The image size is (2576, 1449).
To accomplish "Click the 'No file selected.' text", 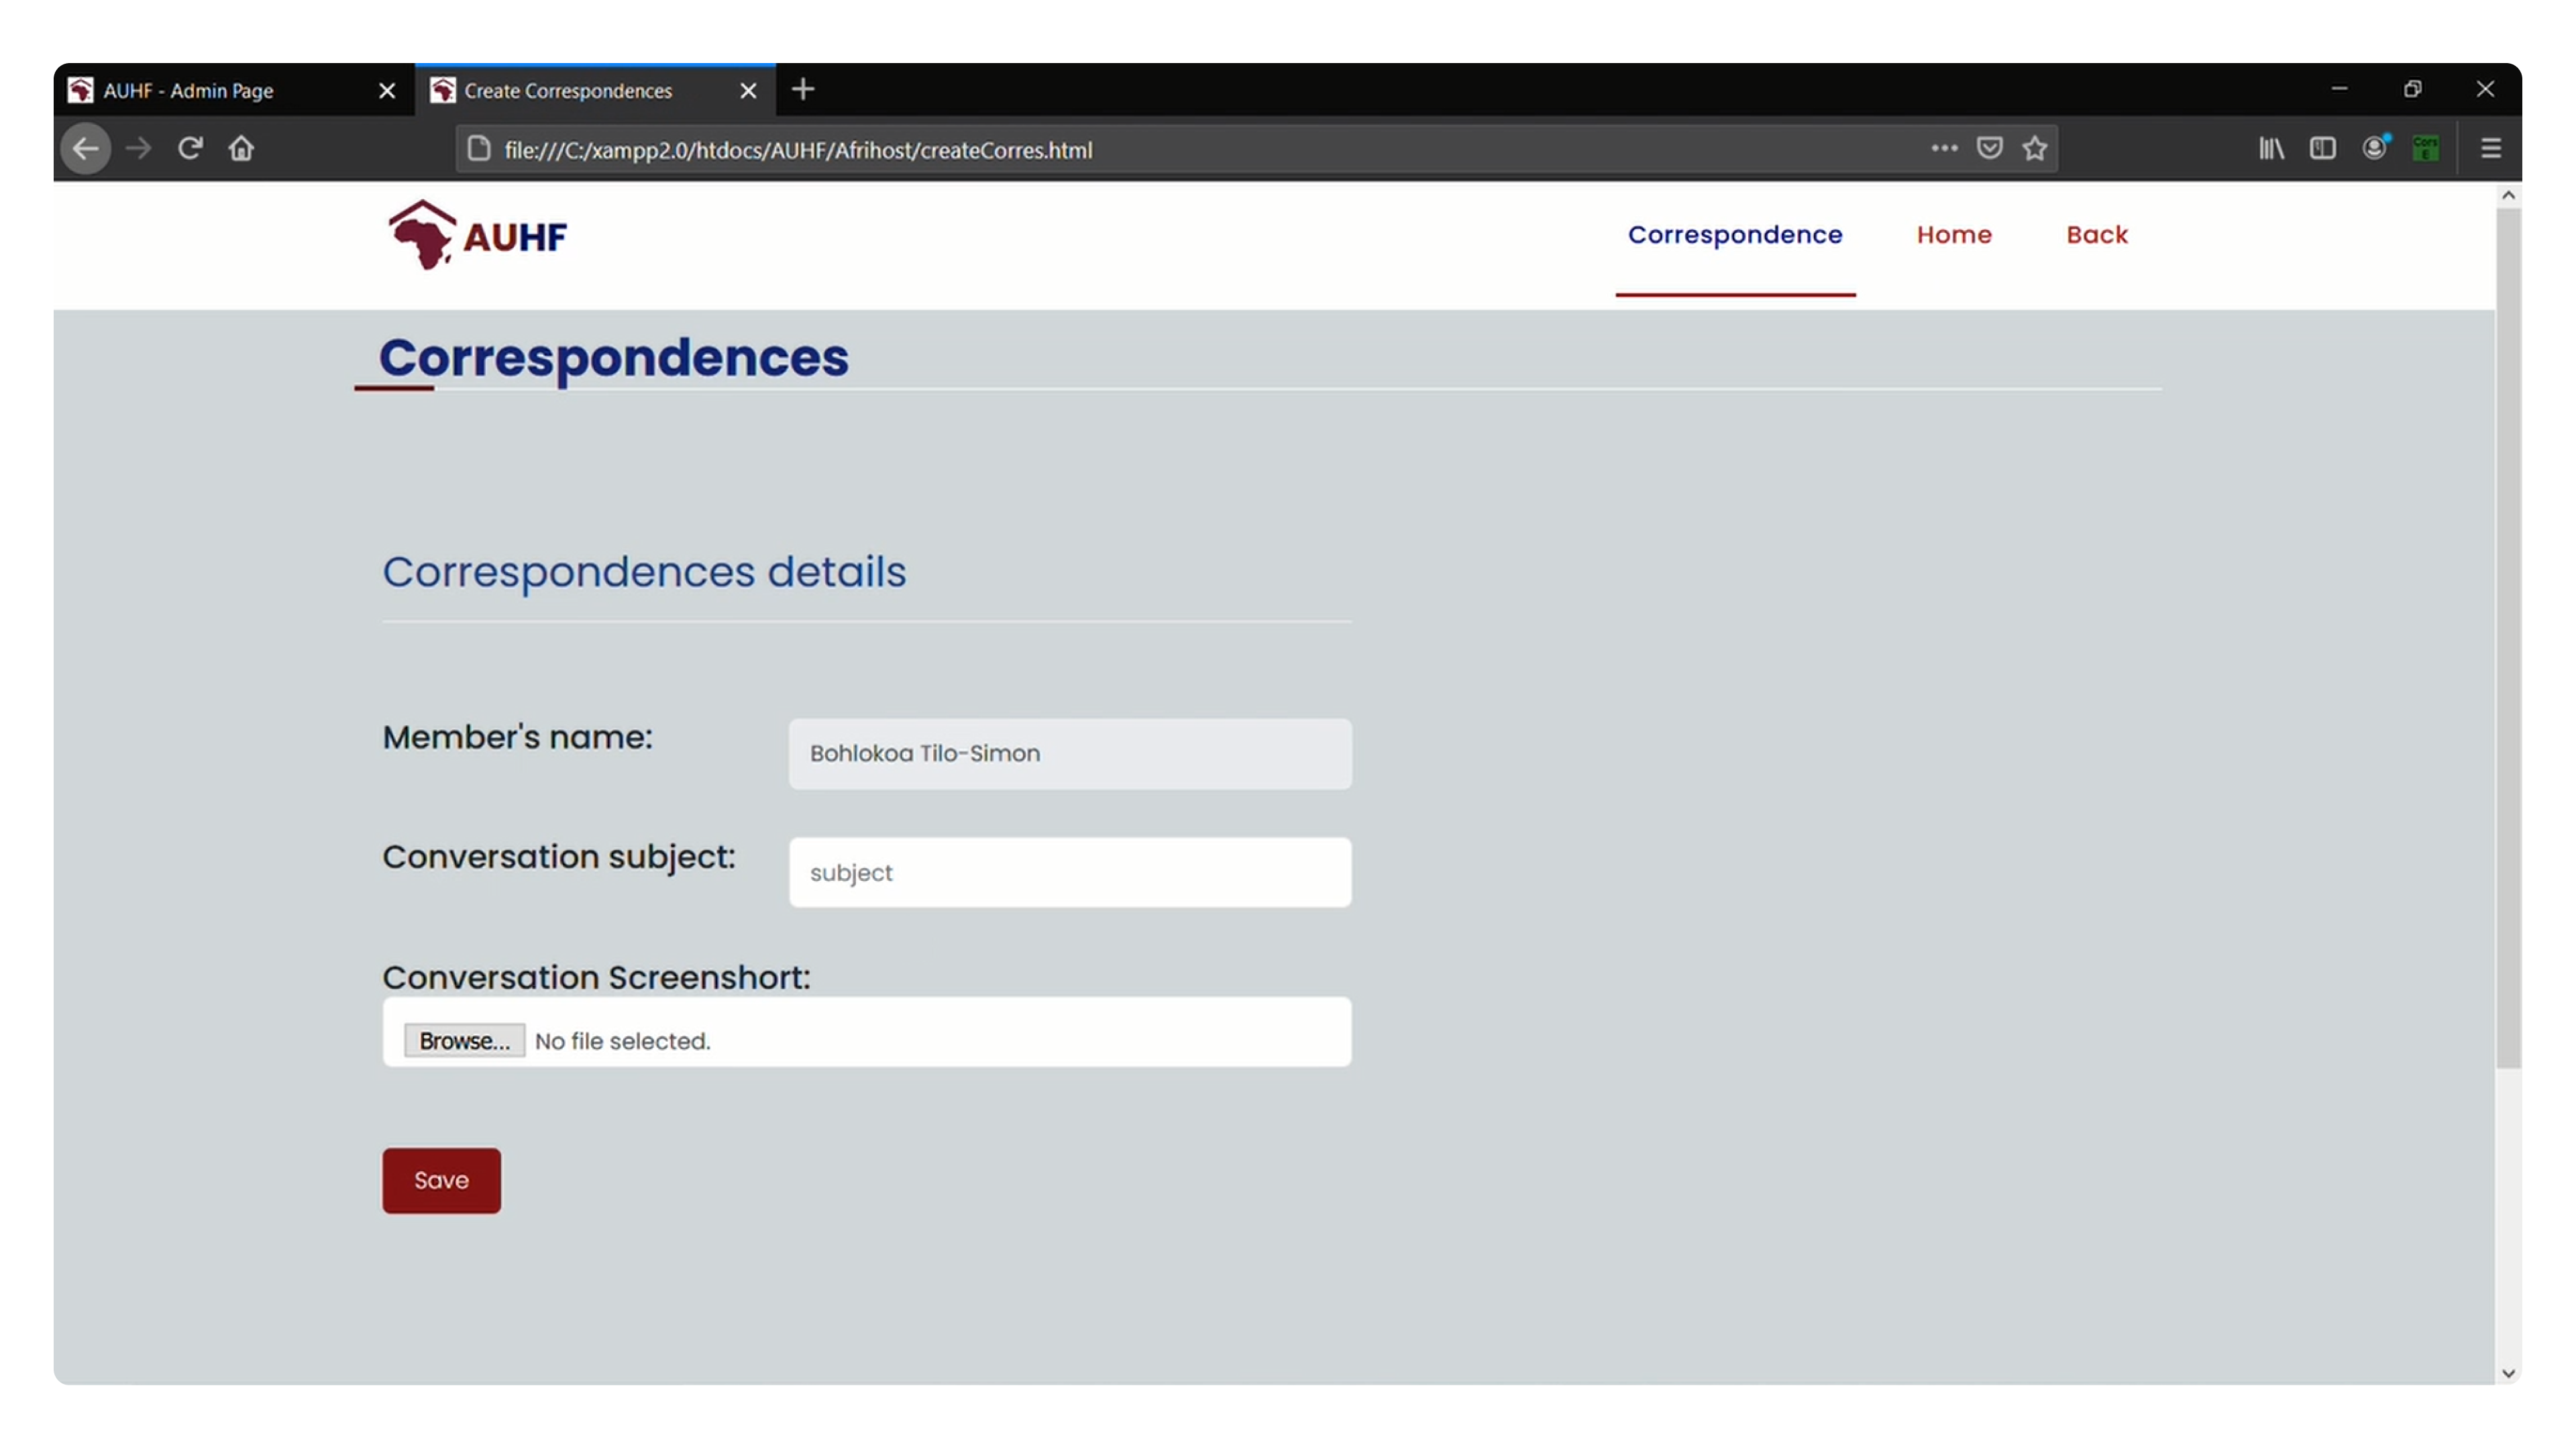I will (623, 1042).
